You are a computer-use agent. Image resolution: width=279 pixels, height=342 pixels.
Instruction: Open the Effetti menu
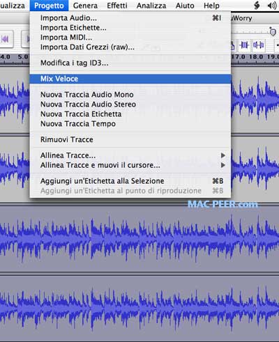click(117, 6)
